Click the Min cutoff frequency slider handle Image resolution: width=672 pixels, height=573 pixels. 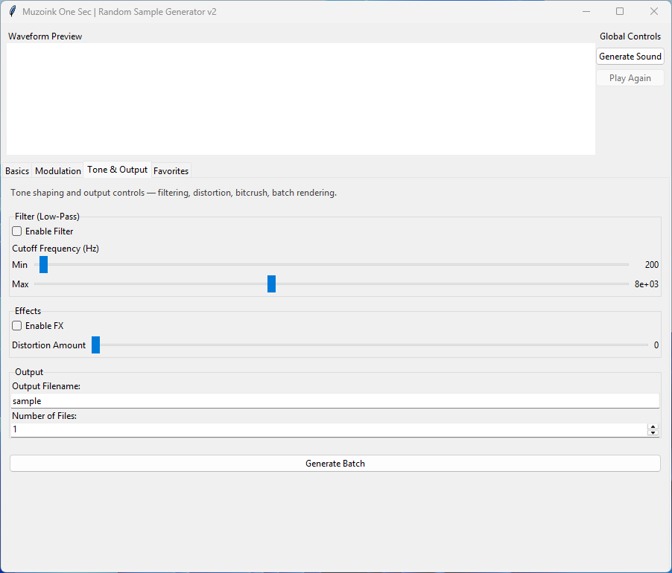click(44, 264)
